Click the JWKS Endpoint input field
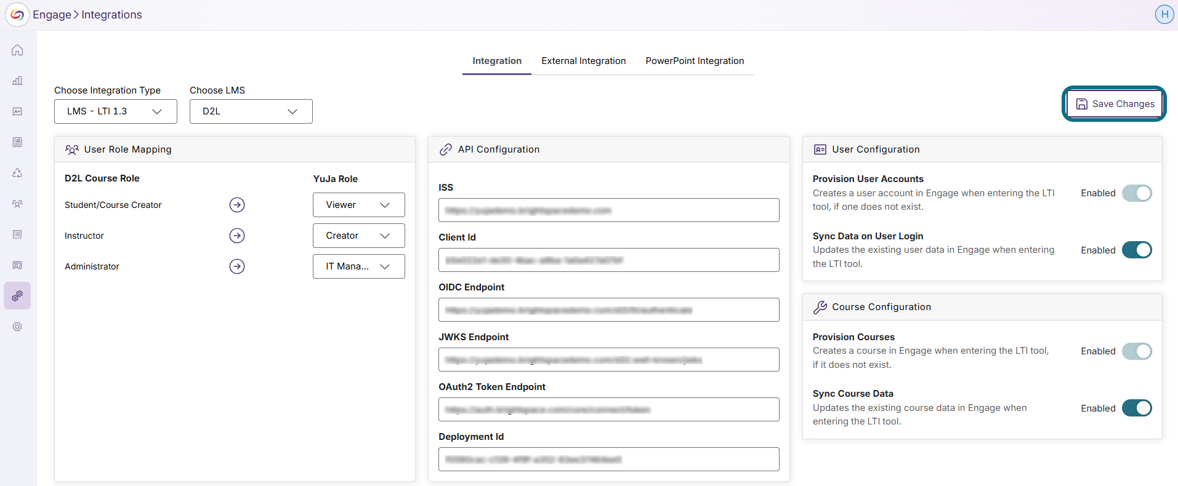This screenshot has height=486, width=1178. (609, 360)
